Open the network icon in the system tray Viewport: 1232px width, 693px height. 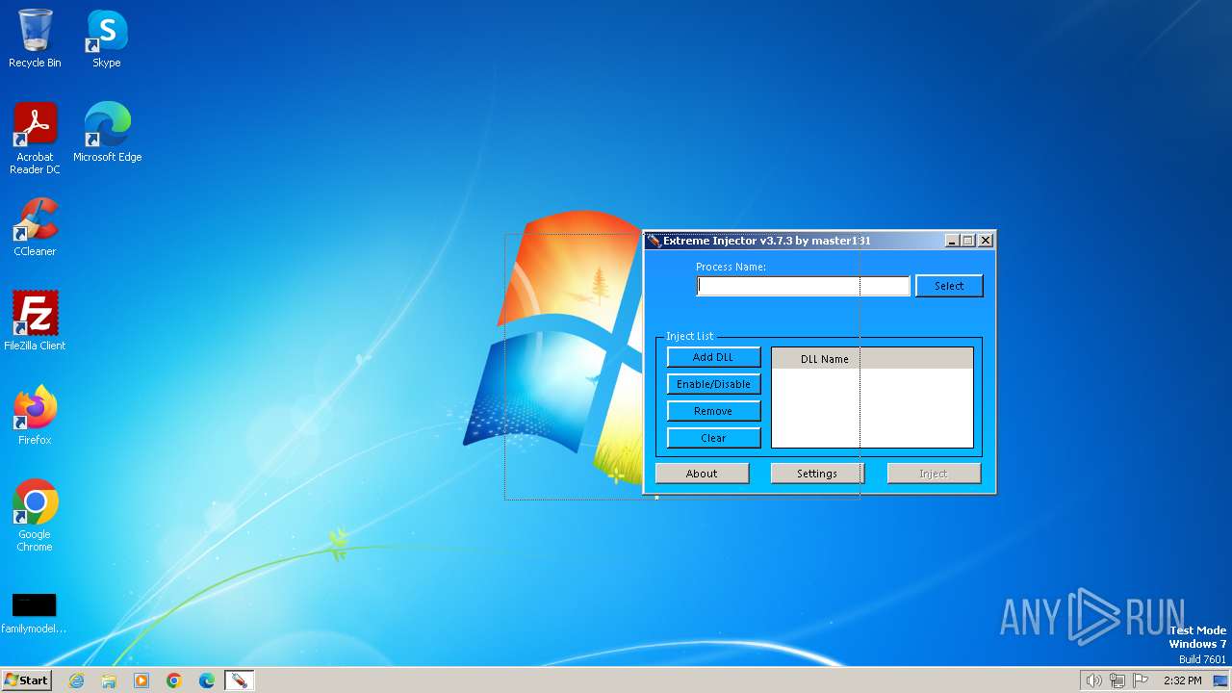(x=1117, y=680)
